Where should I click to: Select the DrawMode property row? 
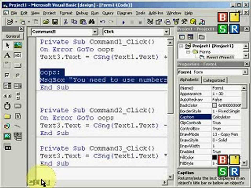[210, 134]
